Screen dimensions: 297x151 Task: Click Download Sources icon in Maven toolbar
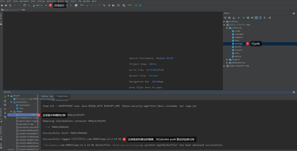click(233, 18)
